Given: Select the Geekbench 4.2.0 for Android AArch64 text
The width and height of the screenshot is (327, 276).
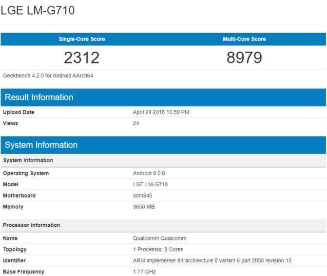Looking at the screenshot, I should [x=48, y=76].
